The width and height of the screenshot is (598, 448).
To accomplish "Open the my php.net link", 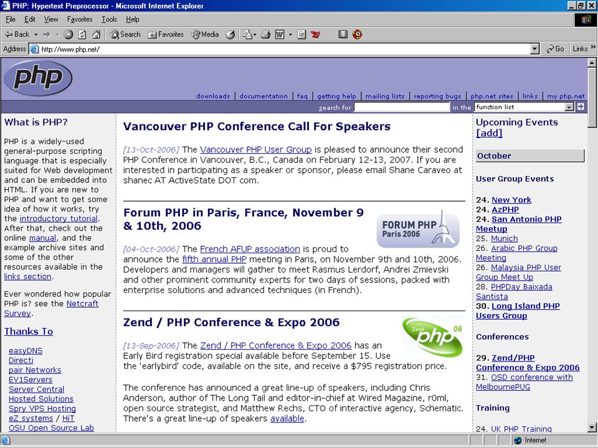I will tap(566, 96).
